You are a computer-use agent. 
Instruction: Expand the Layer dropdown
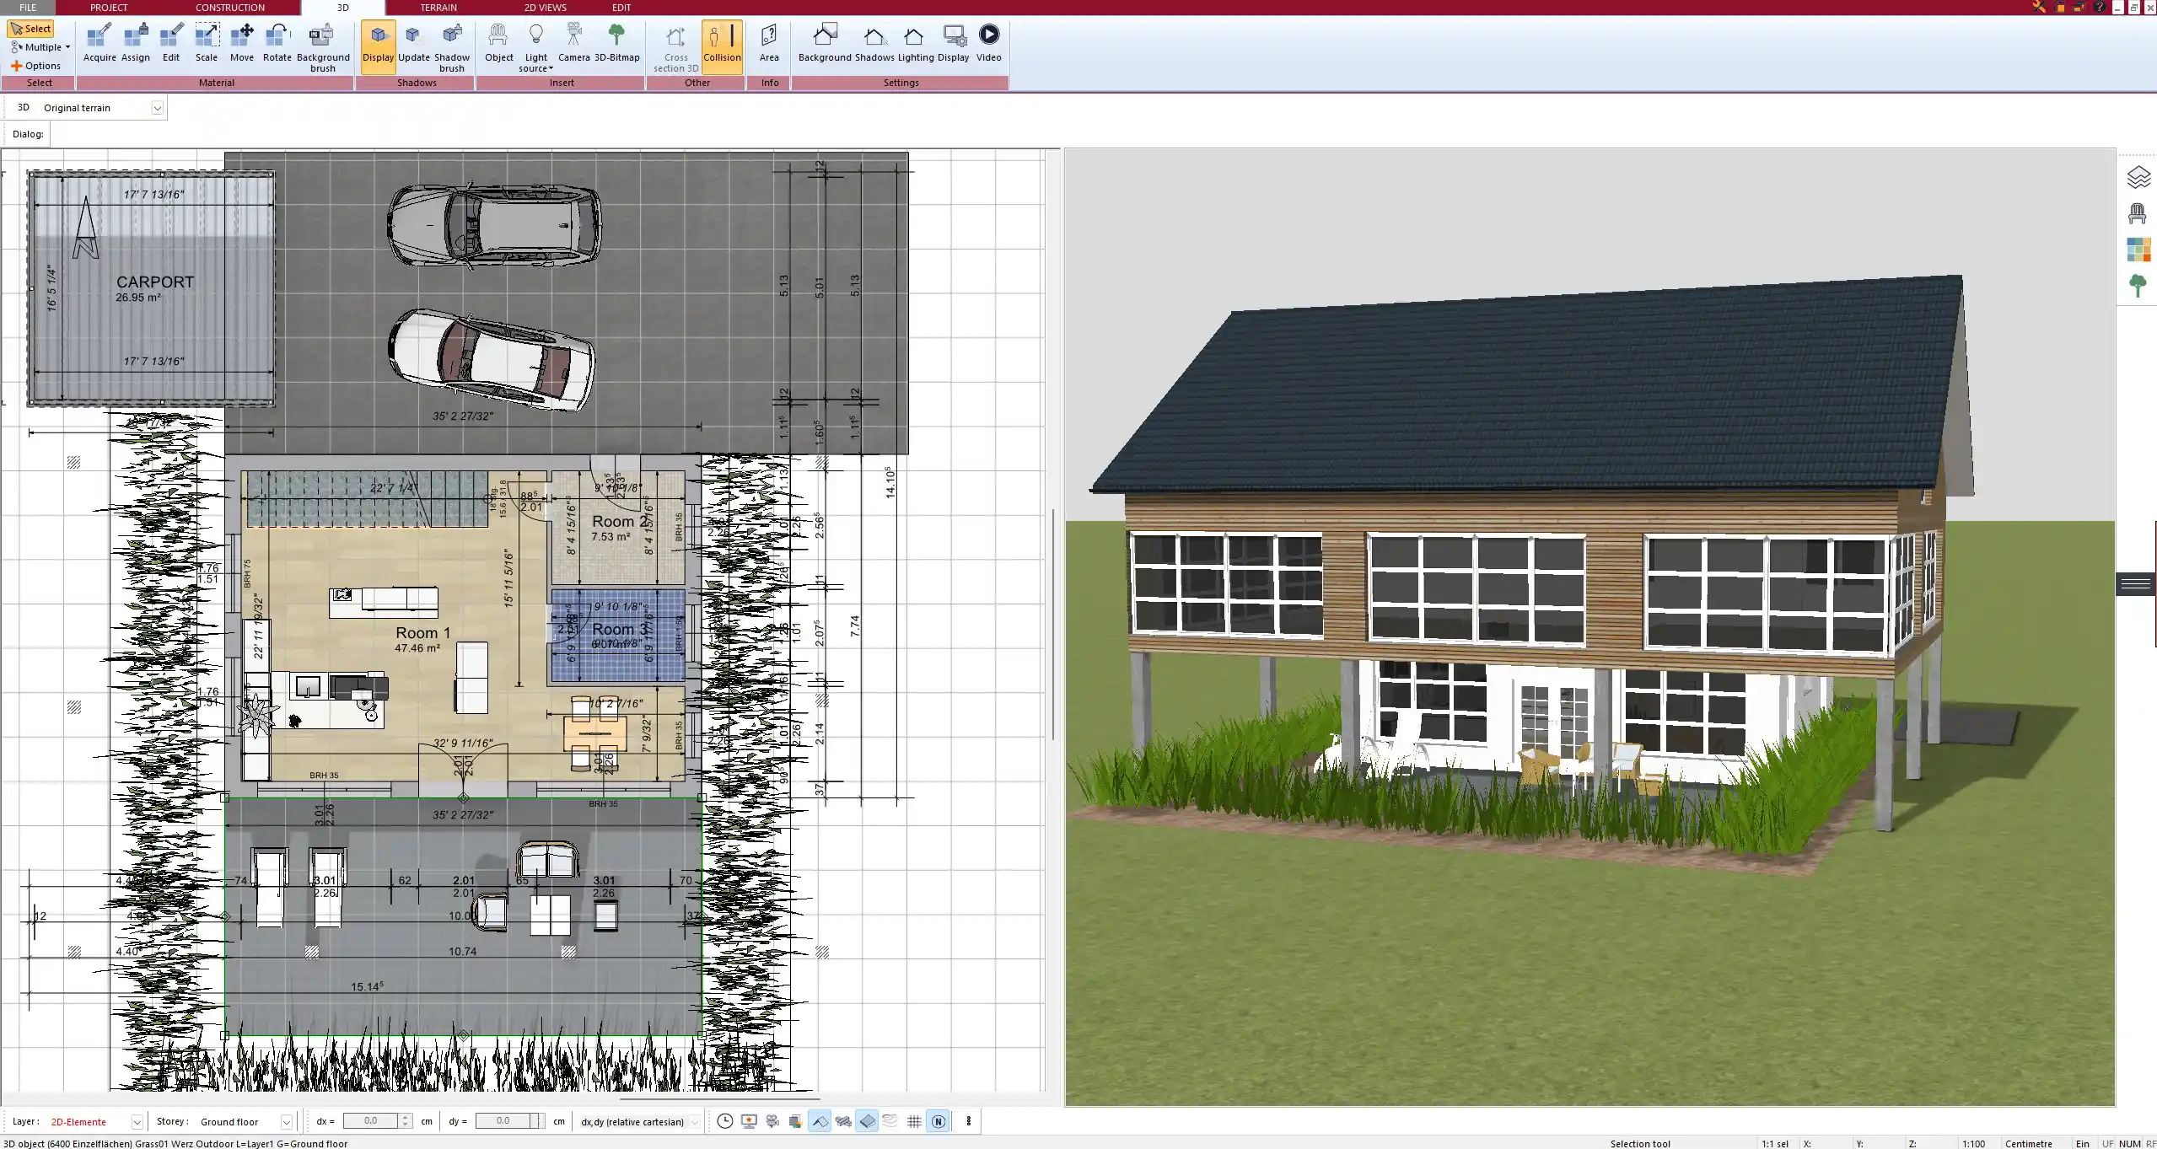click(137, 1122)
